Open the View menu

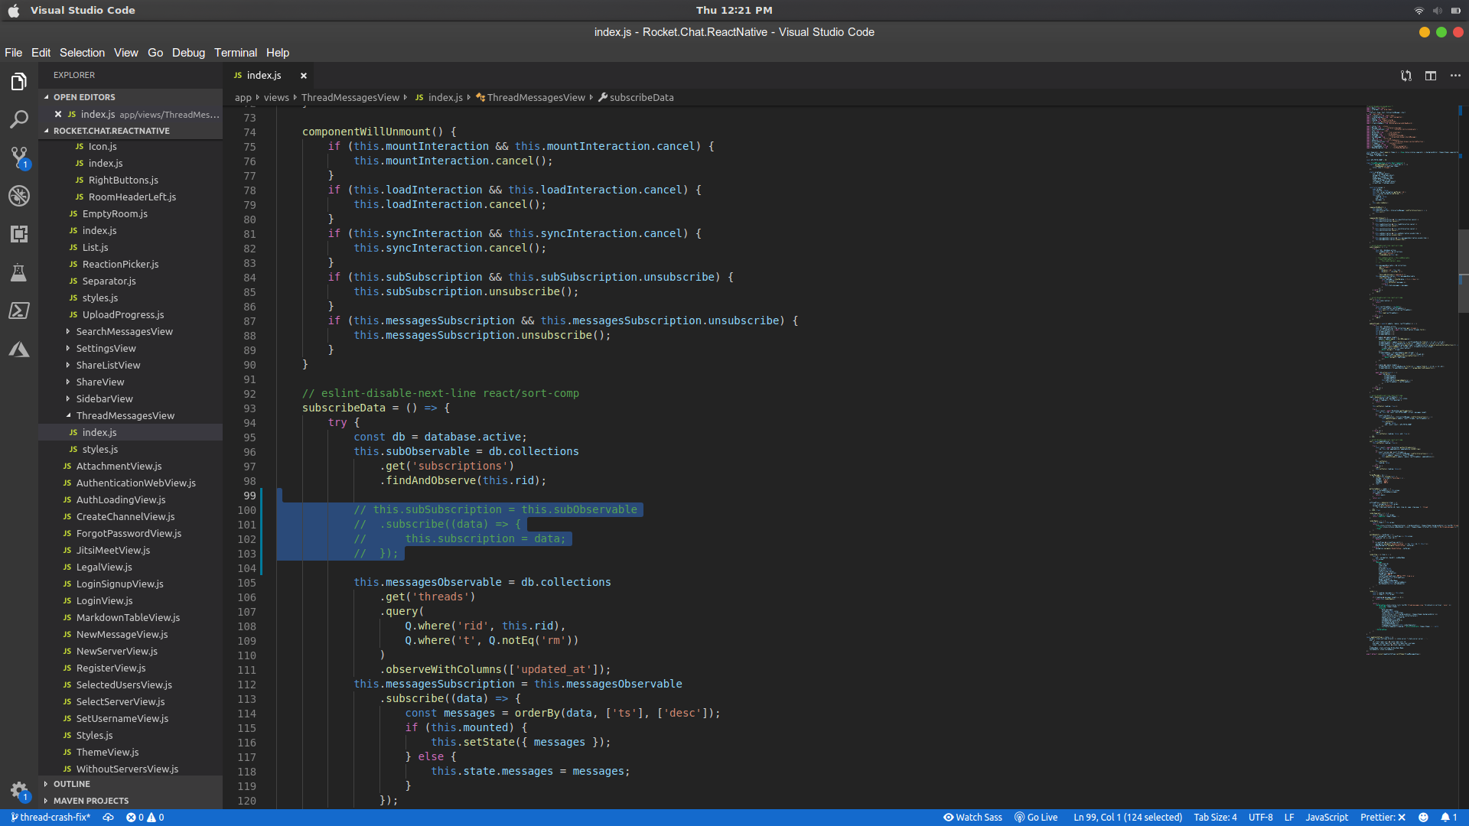pos(126,53)
